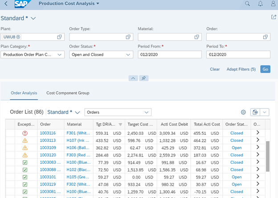
Task: Open value help for the Plant field
Action: coord(60,37)
